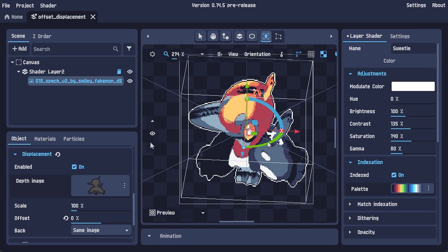Open Palette three-dot options menu
Viewport: 448px width, 252px height.
coord(428,188)
